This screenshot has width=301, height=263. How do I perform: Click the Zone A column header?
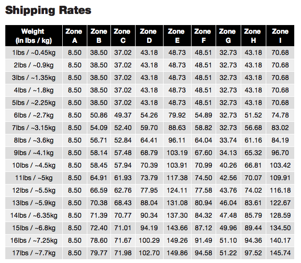[x=74, y=36]
